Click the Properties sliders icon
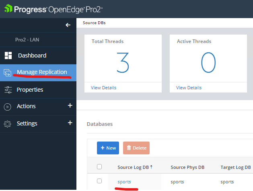The width and height of the screenshot is (253, 191). [8, 90]
